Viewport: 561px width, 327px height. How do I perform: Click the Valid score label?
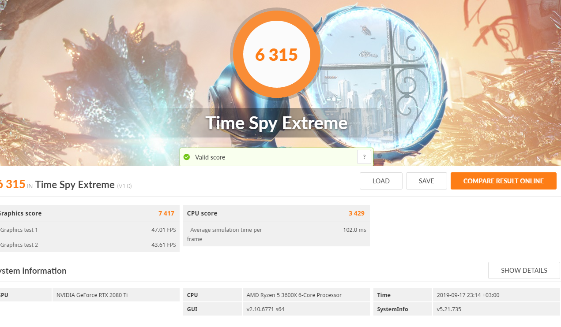click(210, 157)
